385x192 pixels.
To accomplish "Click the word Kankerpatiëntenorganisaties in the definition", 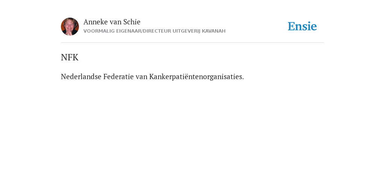I will [196, 76].
